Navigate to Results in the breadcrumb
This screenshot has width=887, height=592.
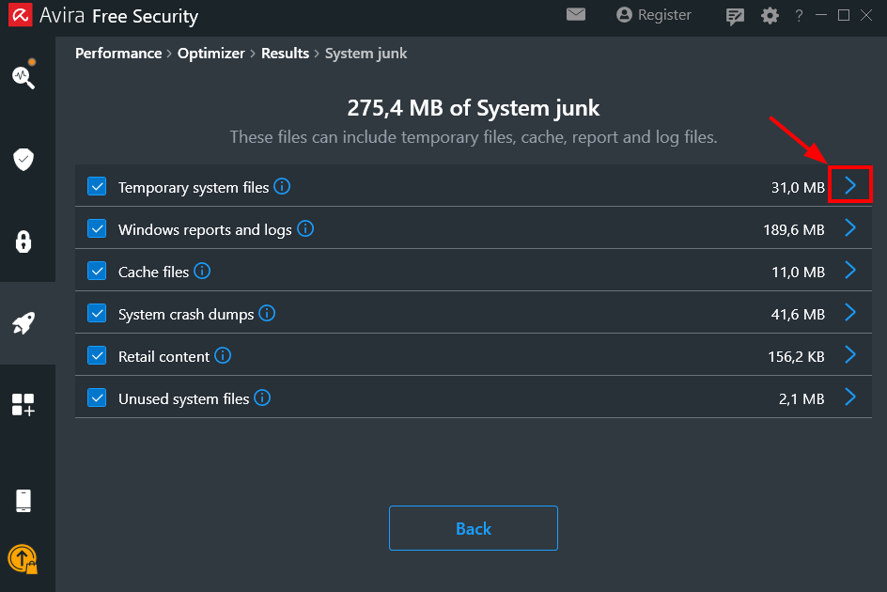[285, 54]
